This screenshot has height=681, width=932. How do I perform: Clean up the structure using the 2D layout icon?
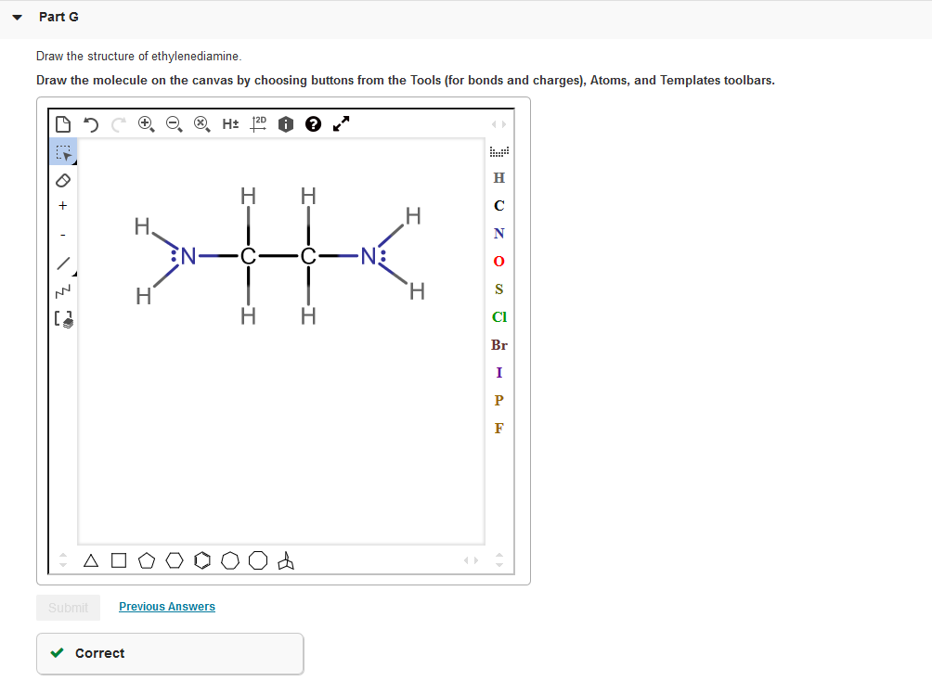click(x=257, y=123)
